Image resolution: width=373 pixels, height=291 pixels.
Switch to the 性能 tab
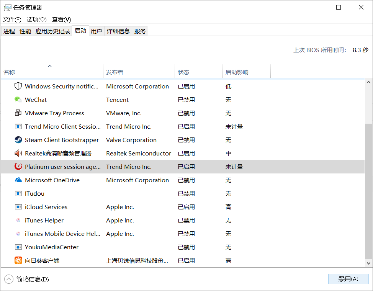coord(25,31)
